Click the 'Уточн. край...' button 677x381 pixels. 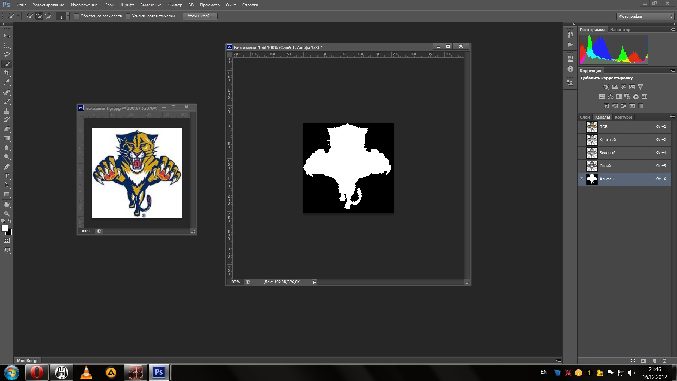click(200, 16)
